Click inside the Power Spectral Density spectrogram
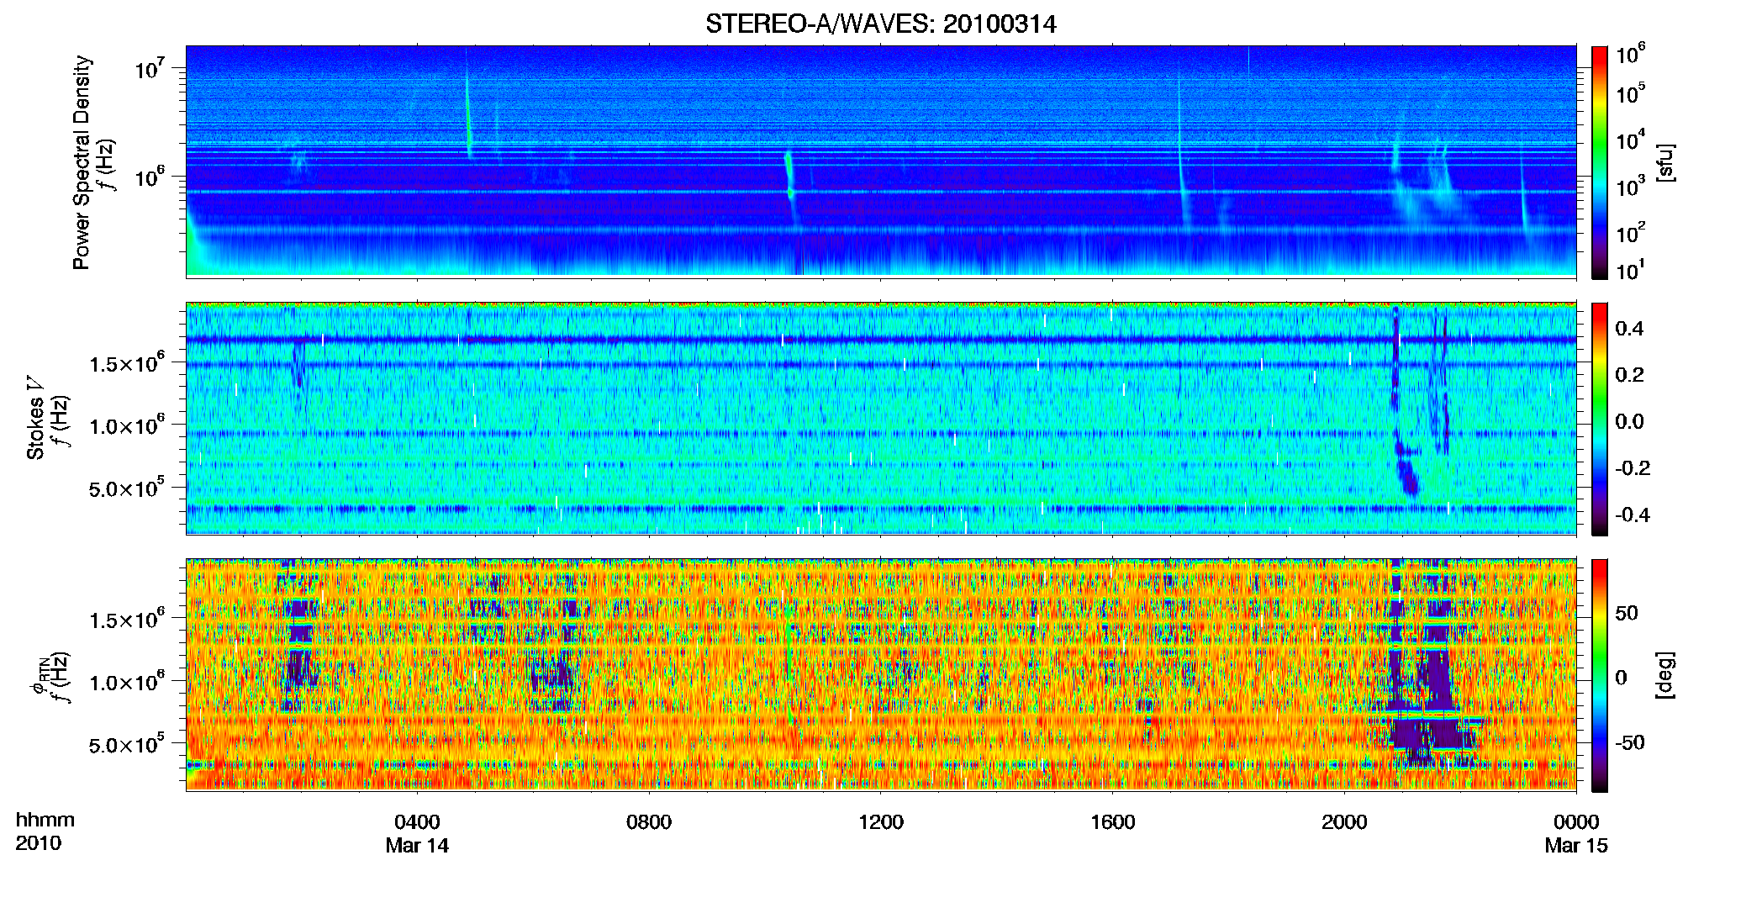The image size is (1762, 908). pos(881,161)
